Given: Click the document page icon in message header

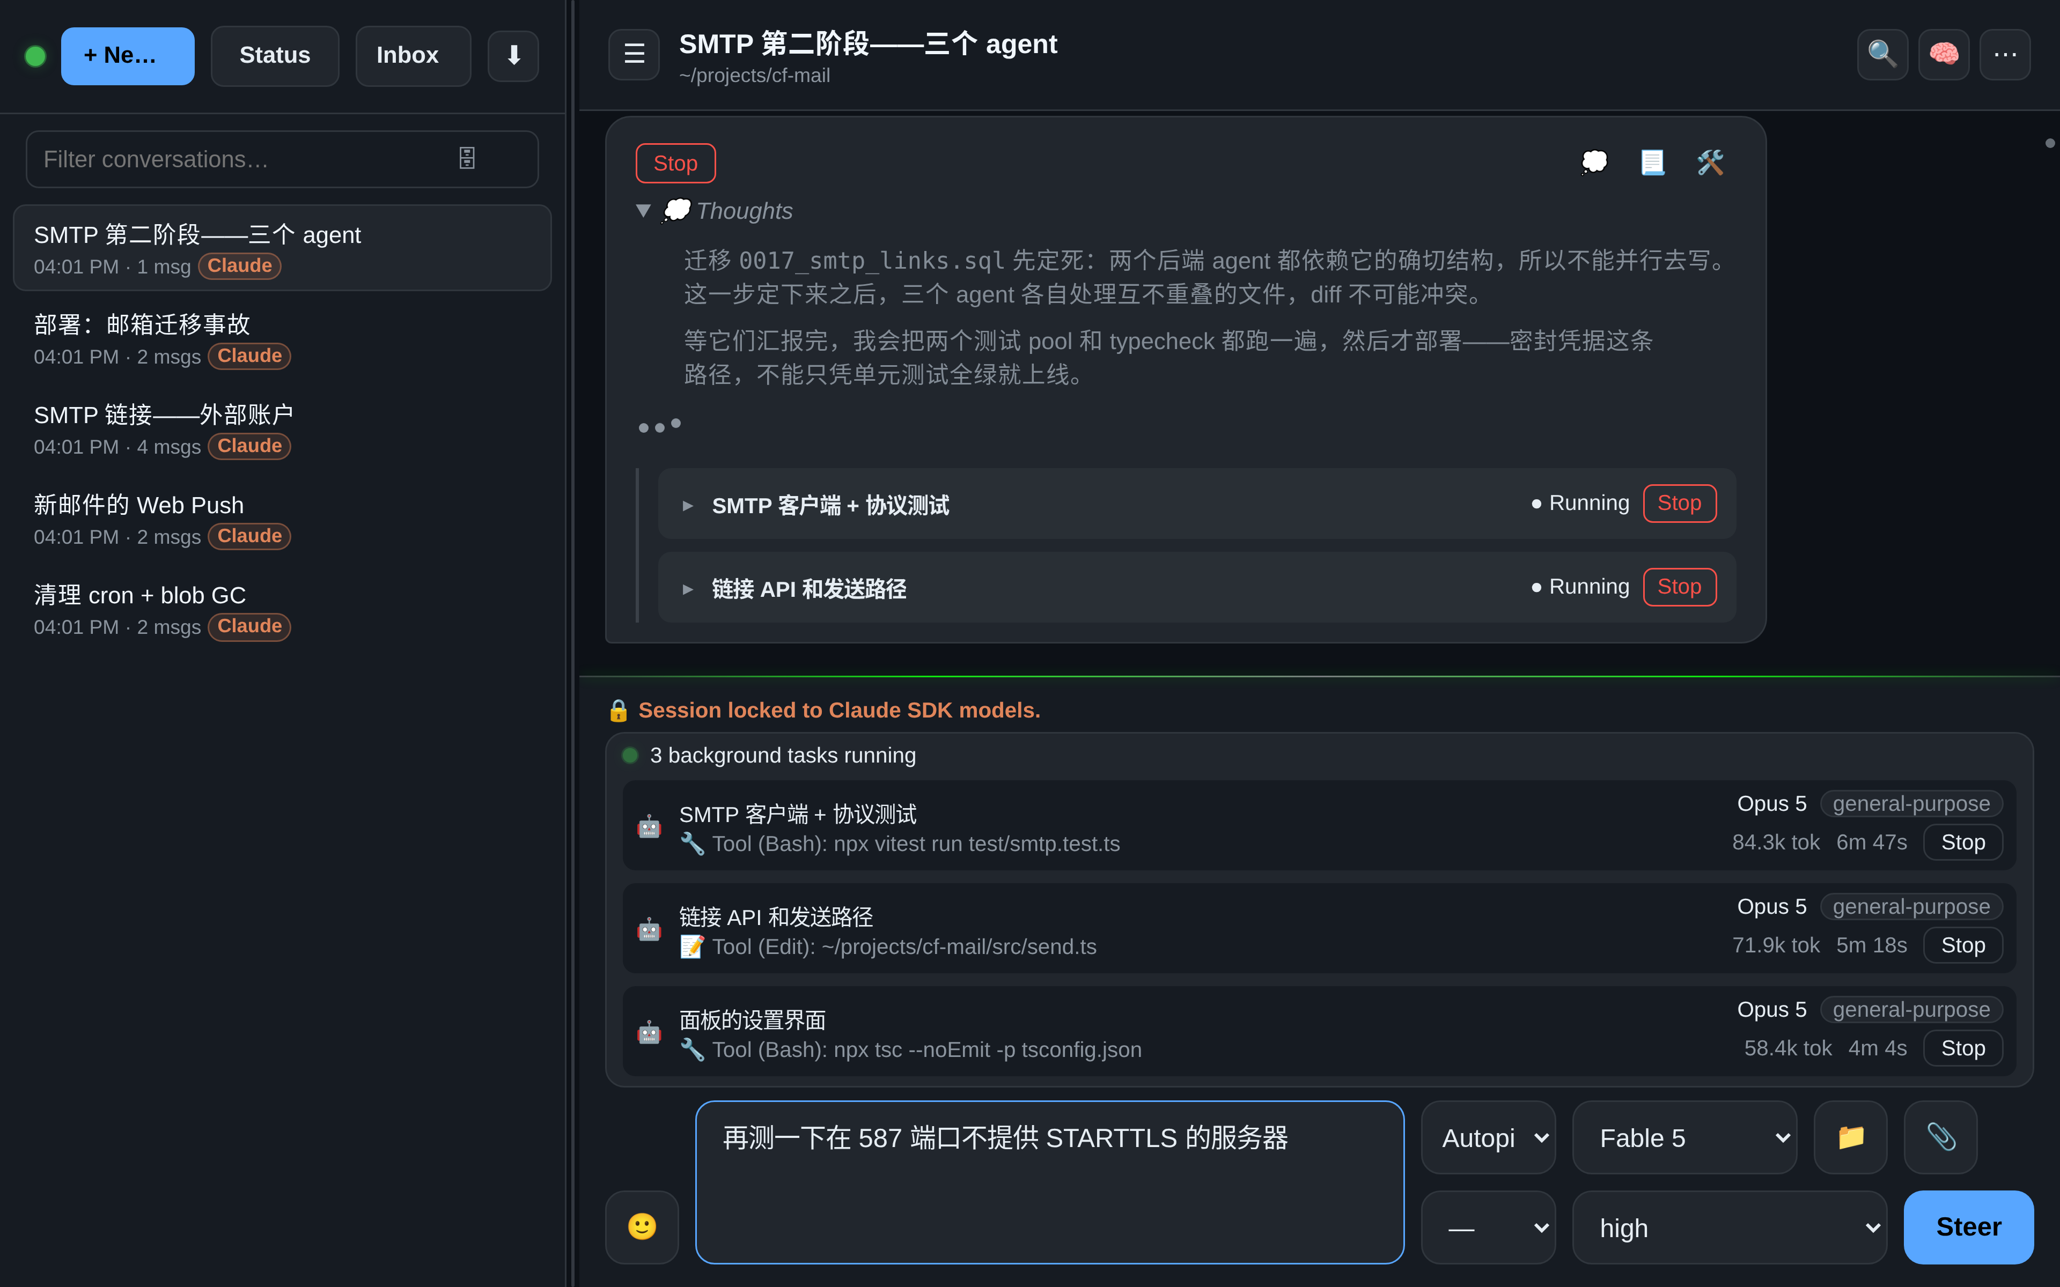Looking at the screenshot, I should click(x=1652, y=162).
